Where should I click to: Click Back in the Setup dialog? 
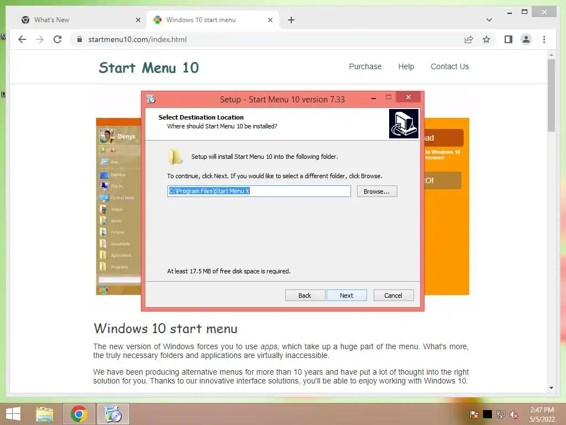pos(305,296)
